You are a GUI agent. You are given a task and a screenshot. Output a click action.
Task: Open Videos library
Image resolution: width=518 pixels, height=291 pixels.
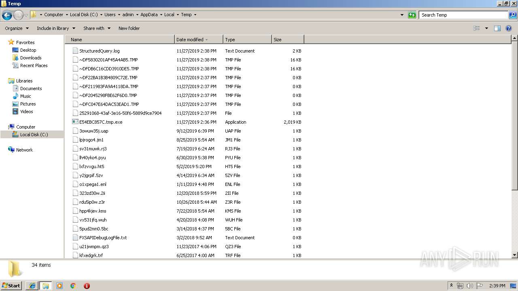[26, 112]
